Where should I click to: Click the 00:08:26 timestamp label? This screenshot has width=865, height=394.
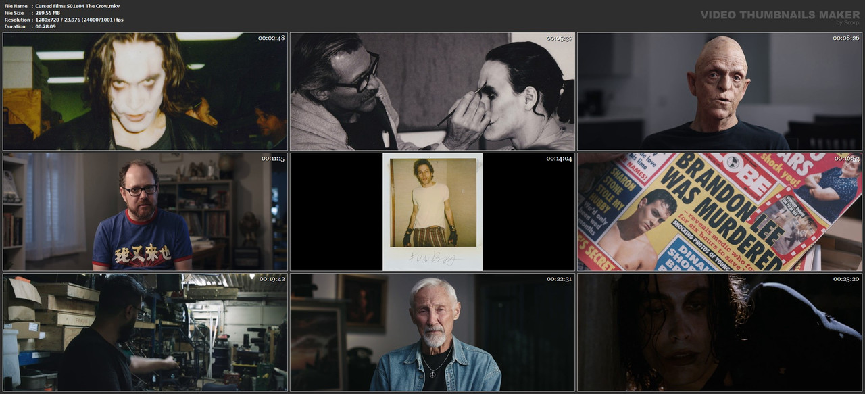[x=846, y=38]
